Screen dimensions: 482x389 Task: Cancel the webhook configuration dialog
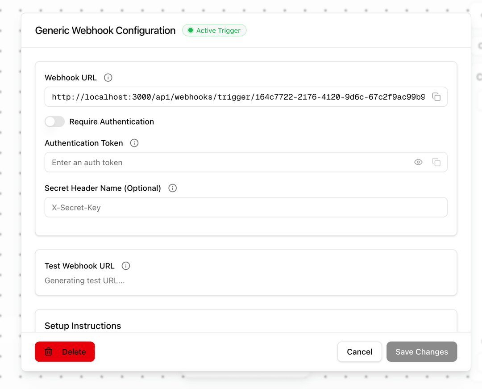359,351
